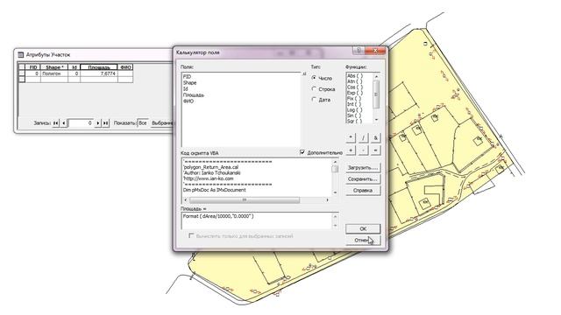
Task: Click Загрузить button to load expression
Action: tap(363, 167)
